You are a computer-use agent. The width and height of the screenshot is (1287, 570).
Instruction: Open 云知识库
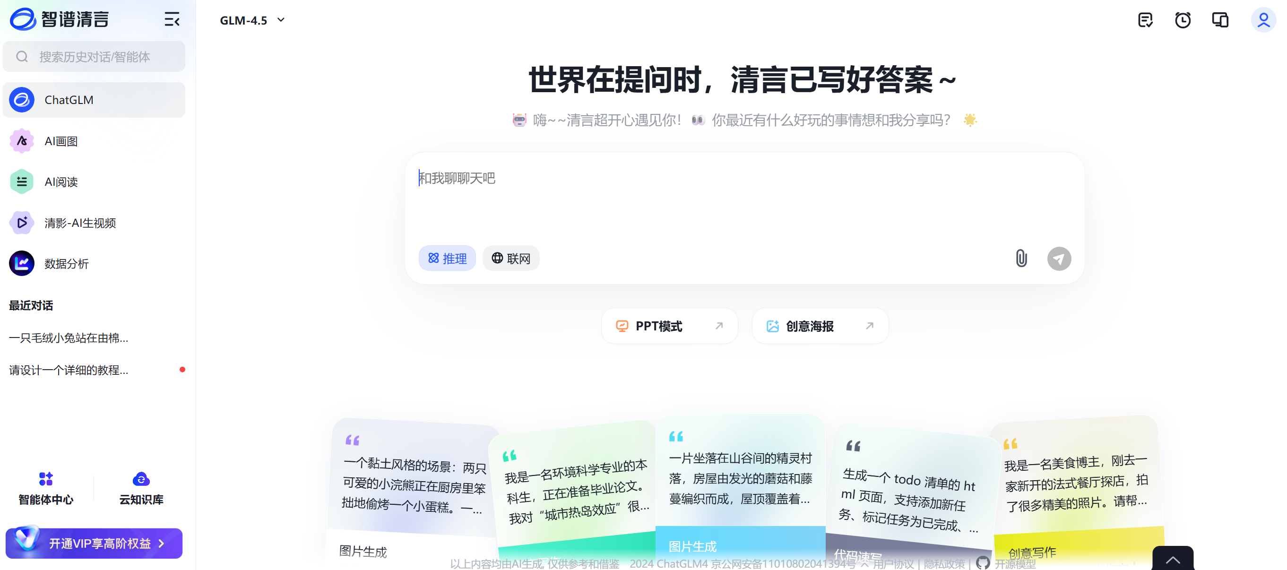click(x=141, y=488)
